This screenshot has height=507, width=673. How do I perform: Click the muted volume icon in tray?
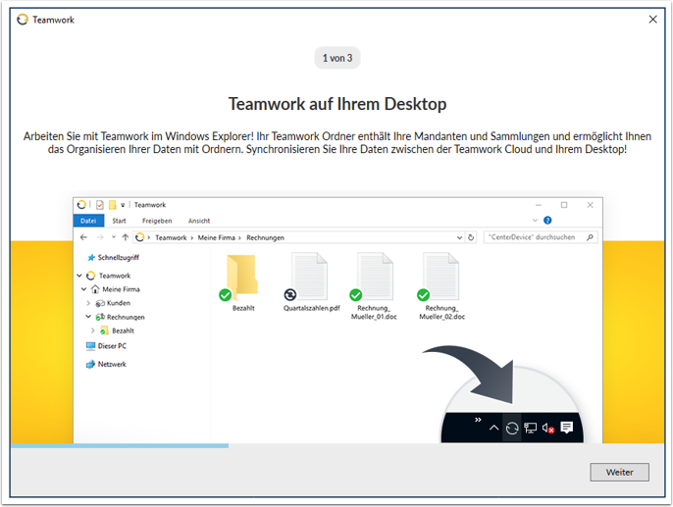547,428
